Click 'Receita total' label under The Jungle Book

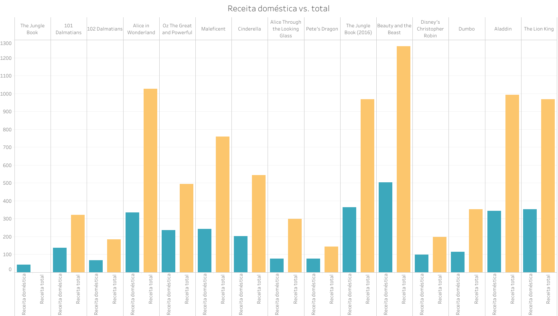pos(42,289)
